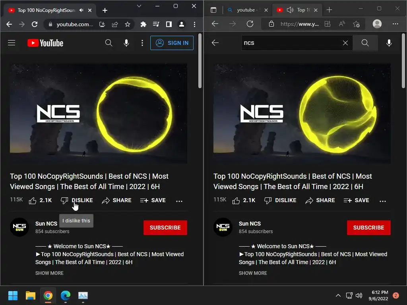Open Chrome tab search chevron
Viewport: 407px width, 305px height.
[139, 6]
